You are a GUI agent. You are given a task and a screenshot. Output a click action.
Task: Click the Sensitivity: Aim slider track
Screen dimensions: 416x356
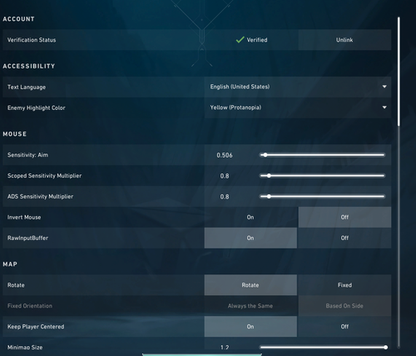coord(322,155)
